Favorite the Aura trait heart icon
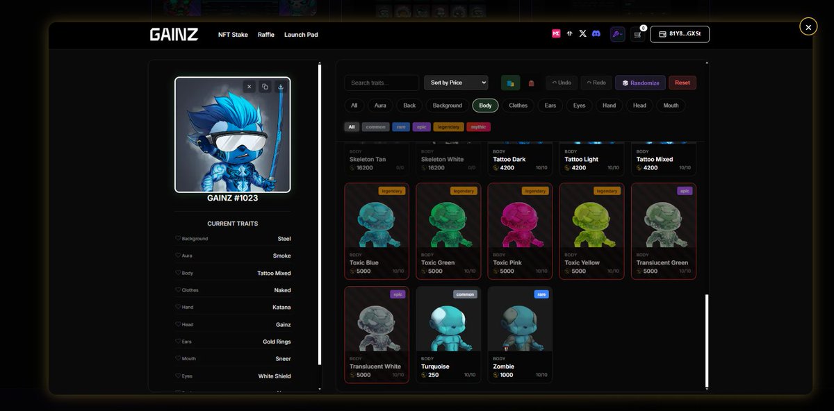This screenshot has width=834, height=411. coord(178,255)
